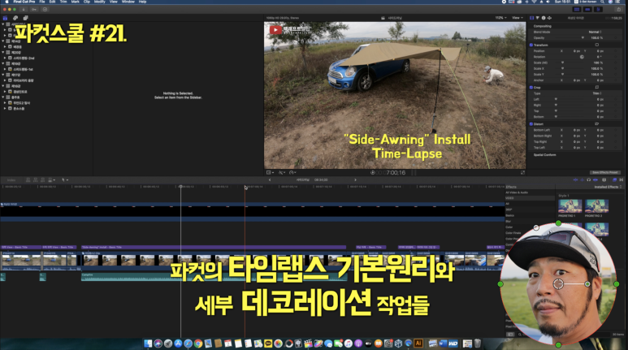Click the Import Media arrow button
Screen dimensions: 628x350
point(24,9)
